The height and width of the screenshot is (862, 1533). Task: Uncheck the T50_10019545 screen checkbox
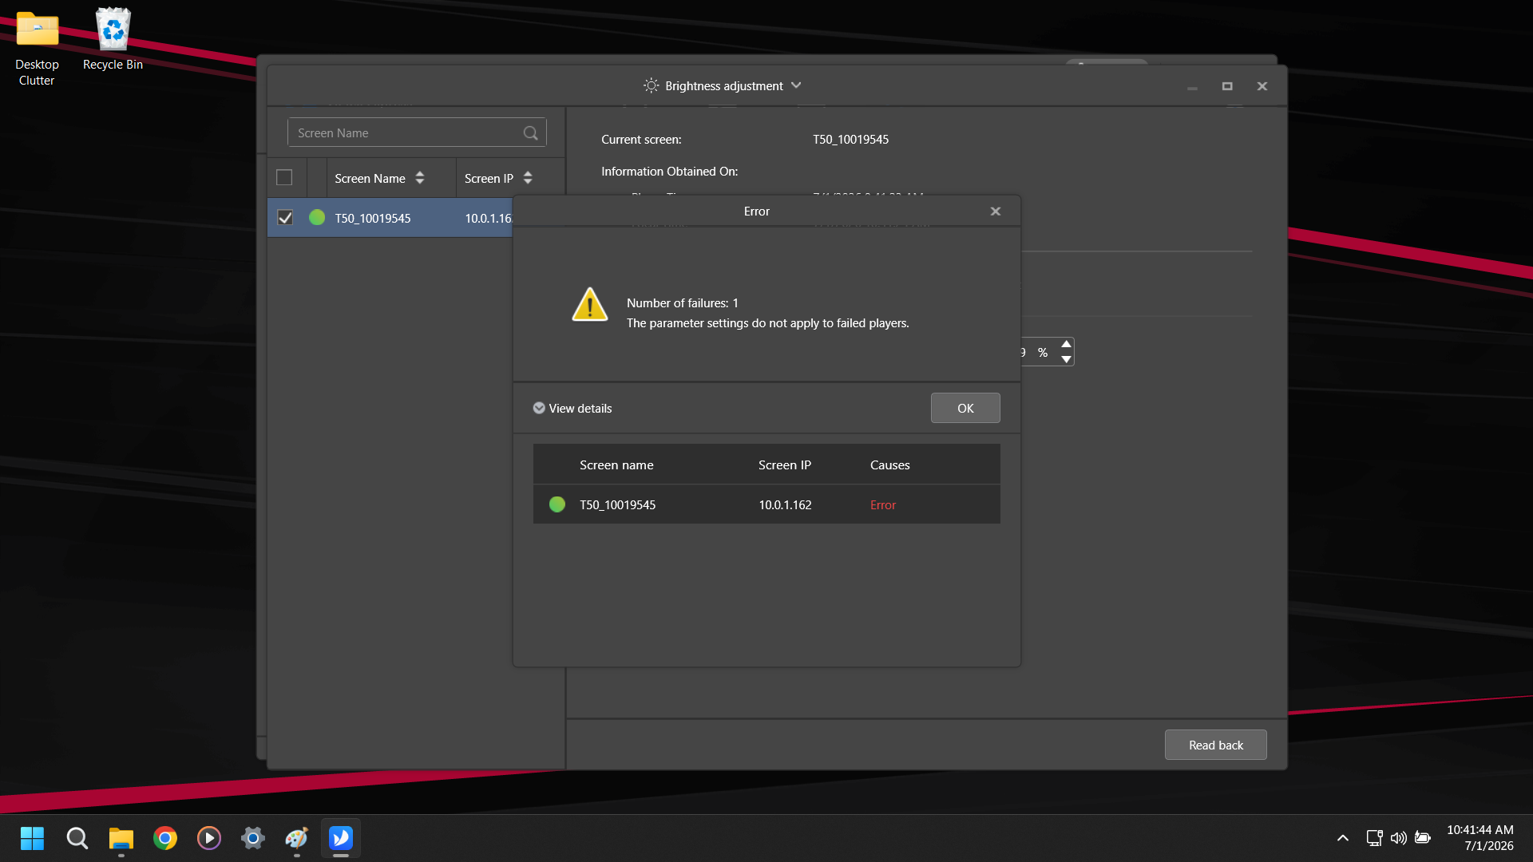coord(285,218)
